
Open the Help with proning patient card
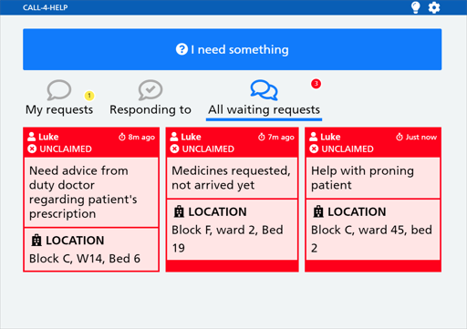373,200
